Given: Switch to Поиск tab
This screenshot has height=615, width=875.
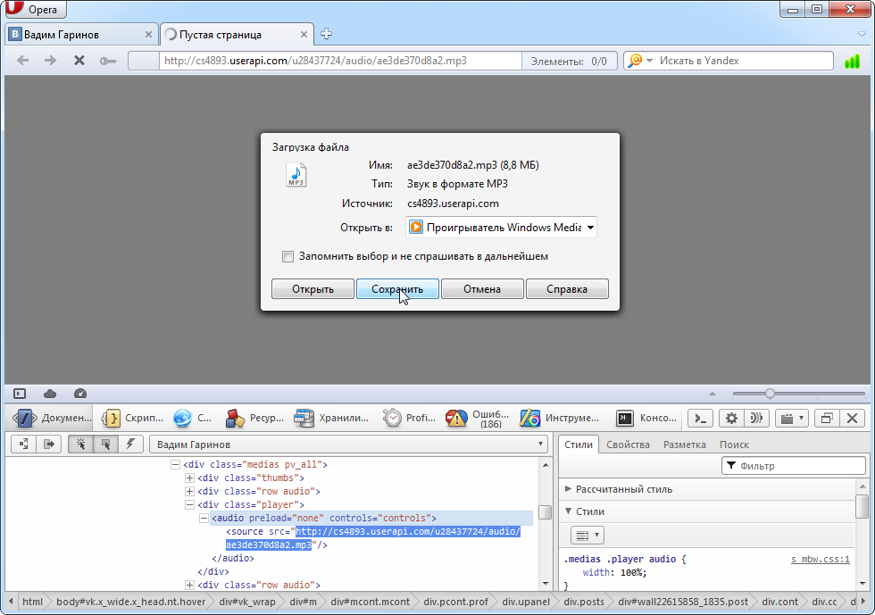Looking at the screenshot, I should (x=734, y=445).
